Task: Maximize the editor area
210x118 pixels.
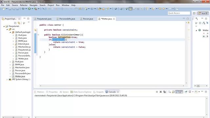Action: 188,19
